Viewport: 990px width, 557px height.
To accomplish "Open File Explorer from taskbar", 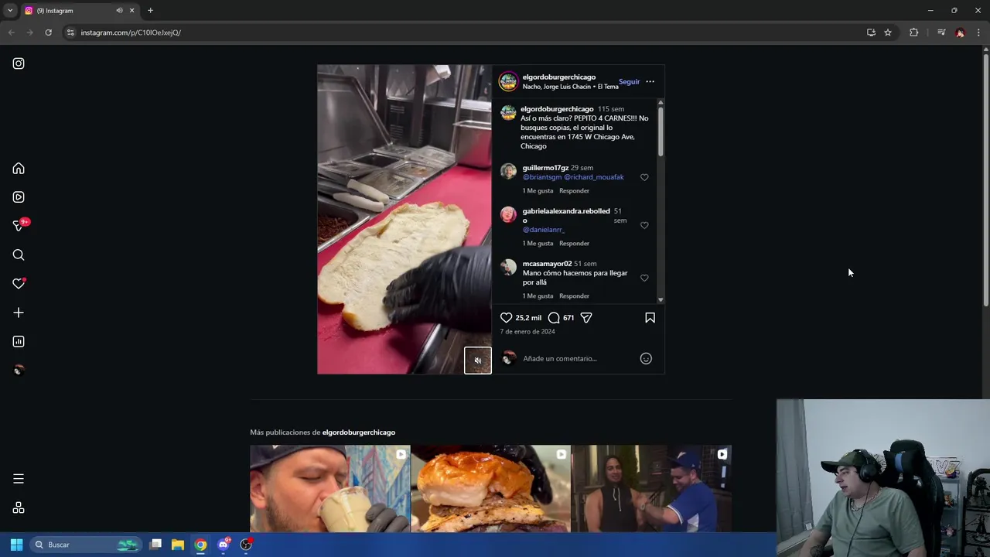I will [x=177, y=545].
